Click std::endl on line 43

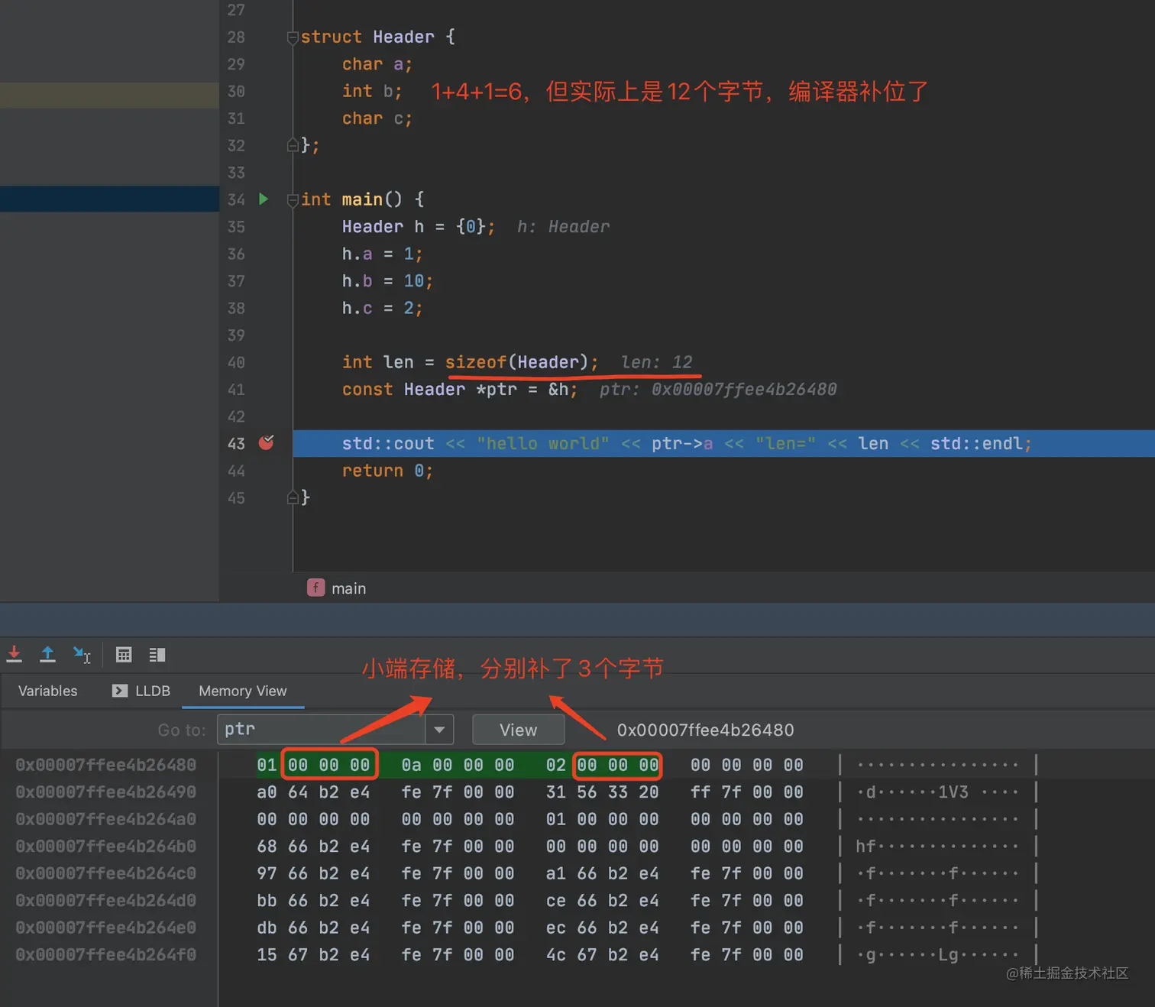tap(976, 444)
